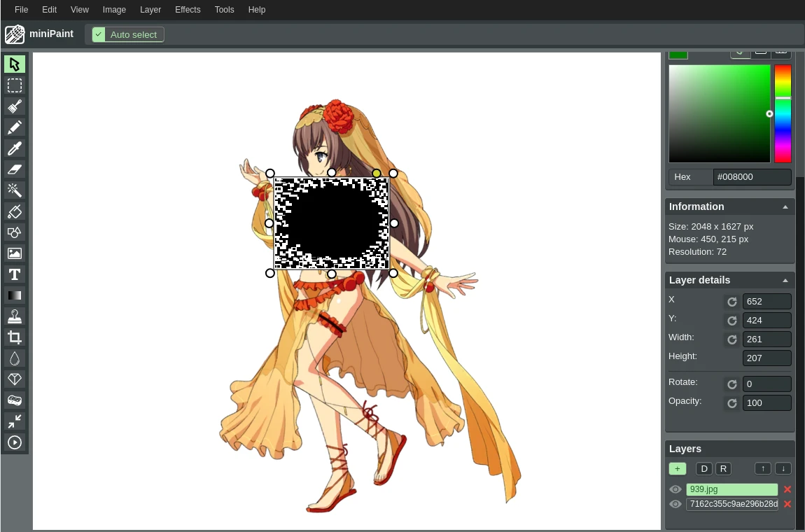The image size is (805, 532).
Task: Pick a shade in the green saturation field
Action: pos(720,113)
